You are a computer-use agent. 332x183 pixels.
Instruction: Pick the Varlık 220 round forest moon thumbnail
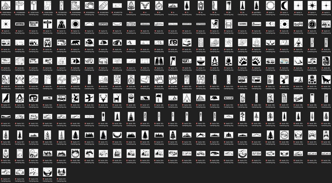click(48, 172)
